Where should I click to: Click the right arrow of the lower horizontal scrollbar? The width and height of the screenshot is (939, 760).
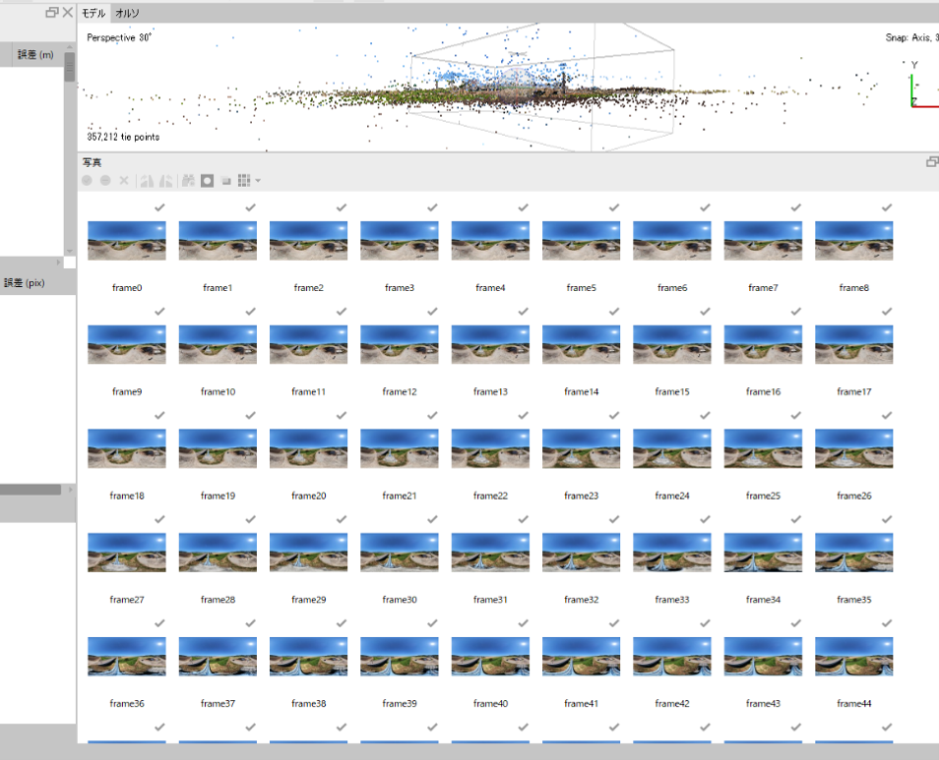(x=70, y=490)
